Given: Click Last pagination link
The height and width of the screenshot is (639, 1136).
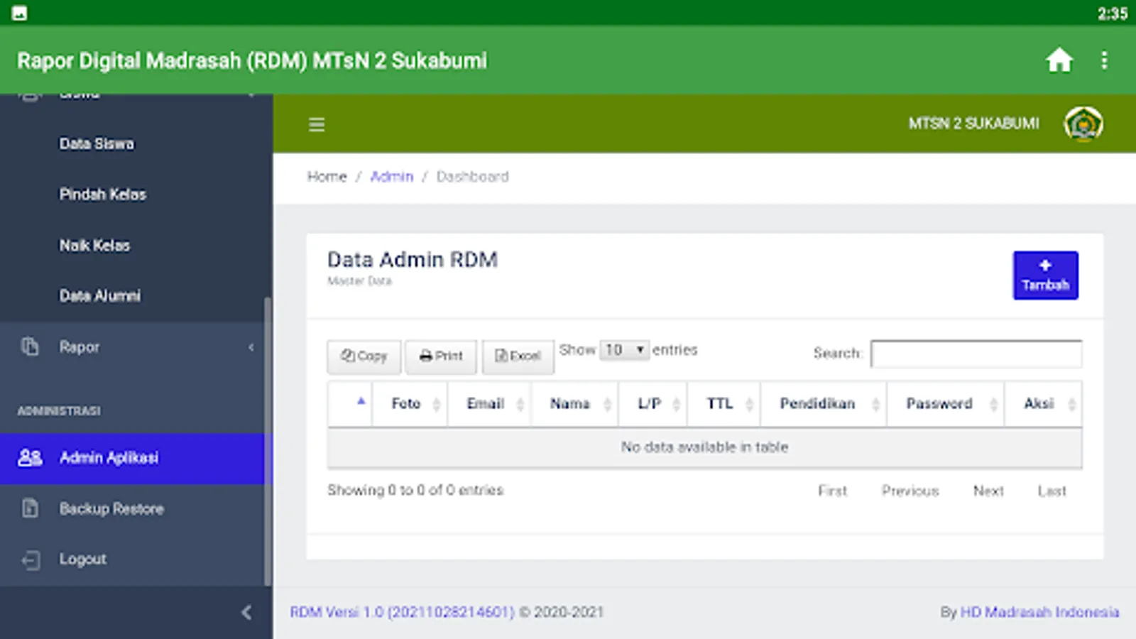Looking at the screenshot, I should pyautogui.click(x=1052, y=491).
